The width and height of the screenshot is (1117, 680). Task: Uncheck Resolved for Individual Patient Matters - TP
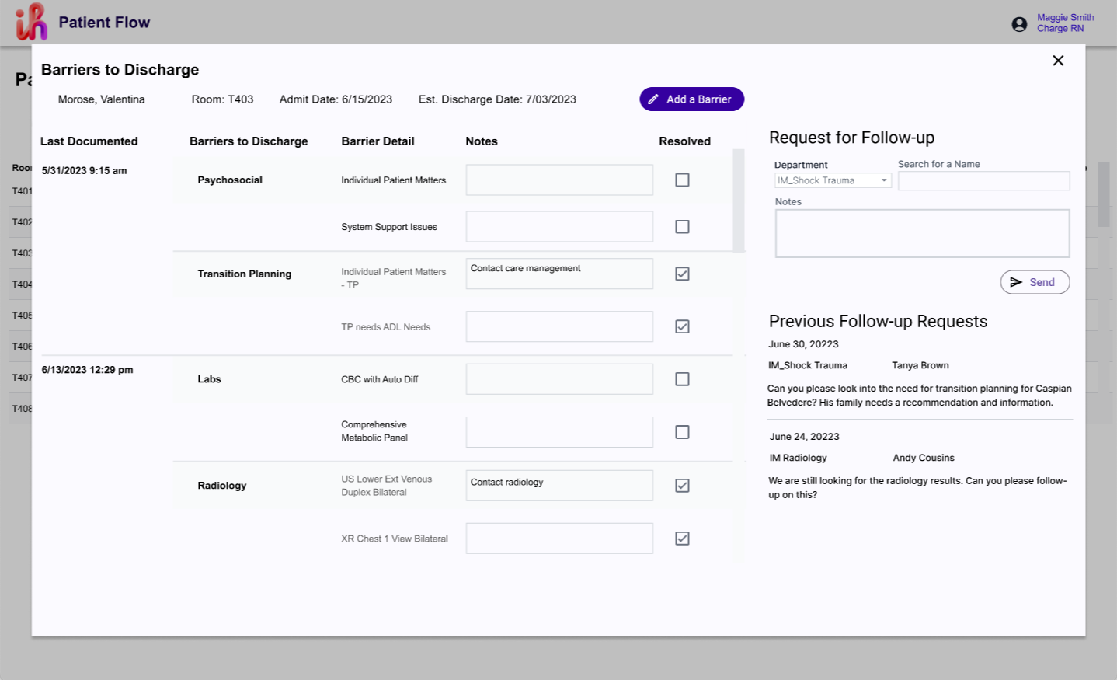(682, 274)
